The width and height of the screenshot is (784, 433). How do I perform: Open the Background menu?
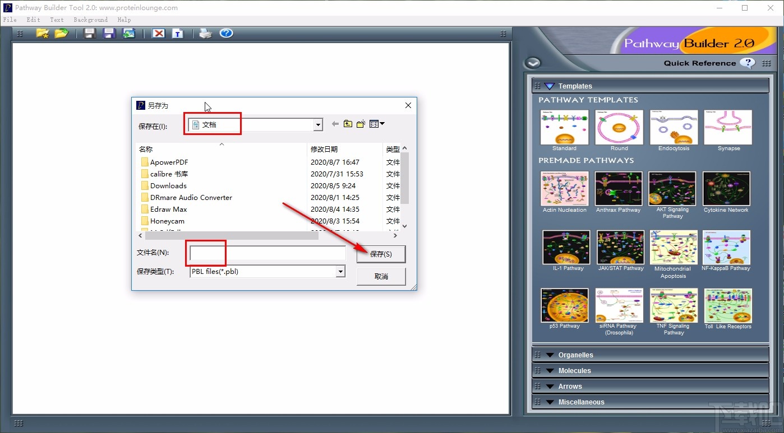(90, 20)
